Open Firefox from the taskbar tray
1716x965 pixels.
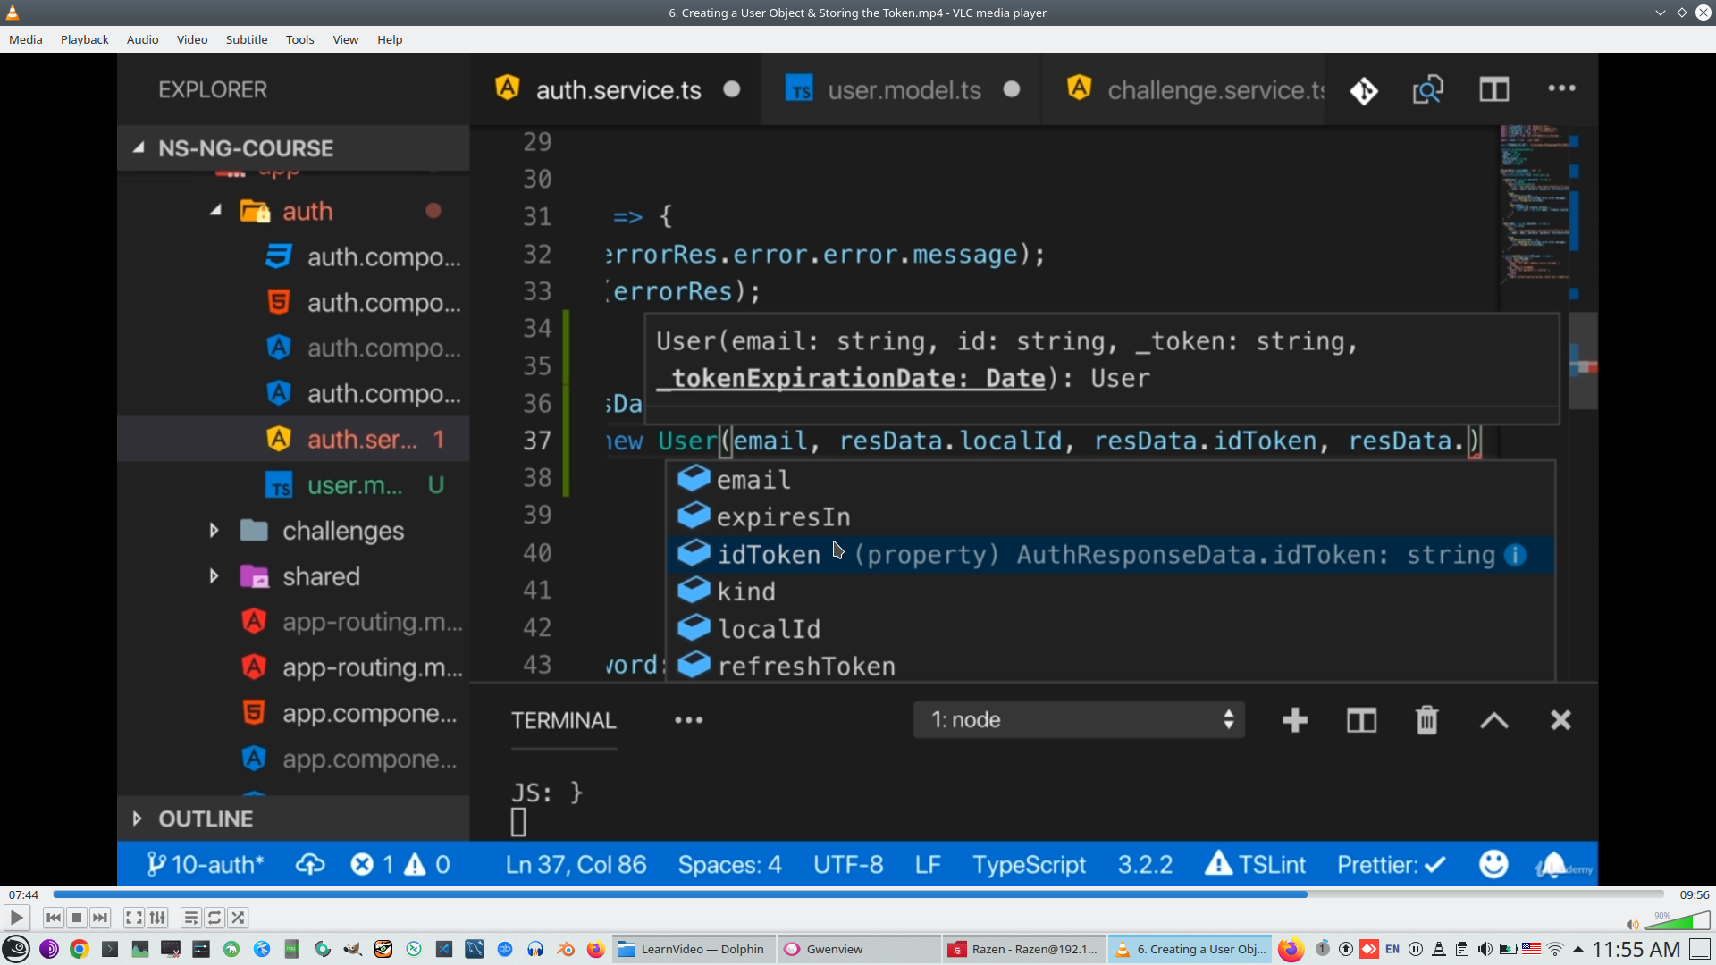point(1291,949)
